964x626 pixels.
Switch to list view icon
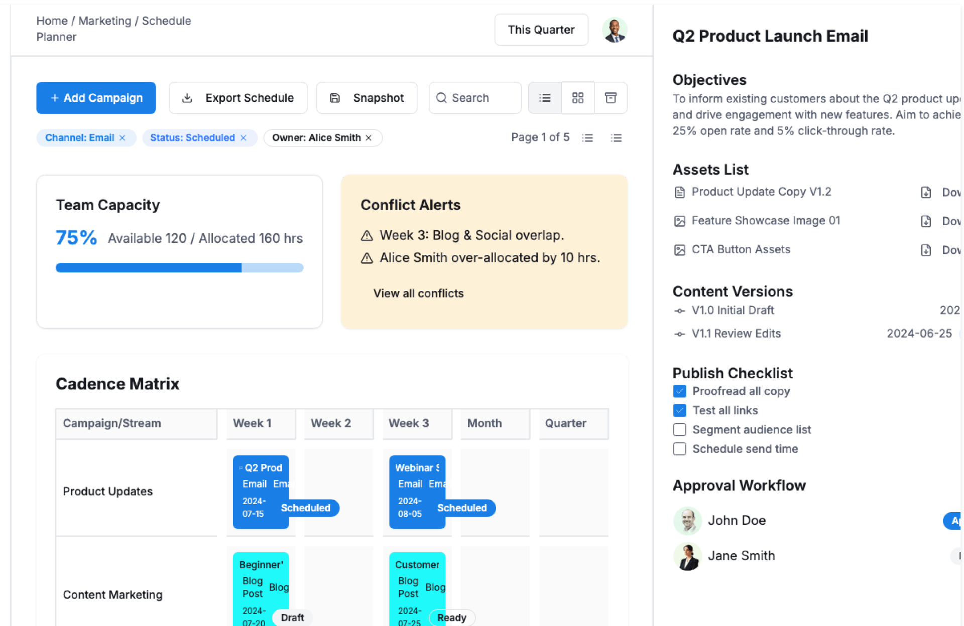[545, 98]
